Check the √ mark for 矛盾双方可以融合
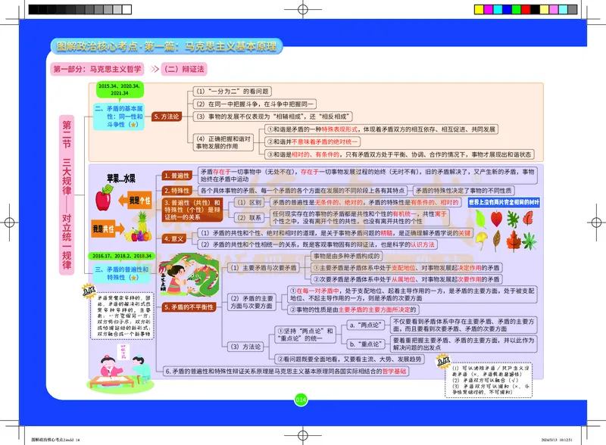 515,381
